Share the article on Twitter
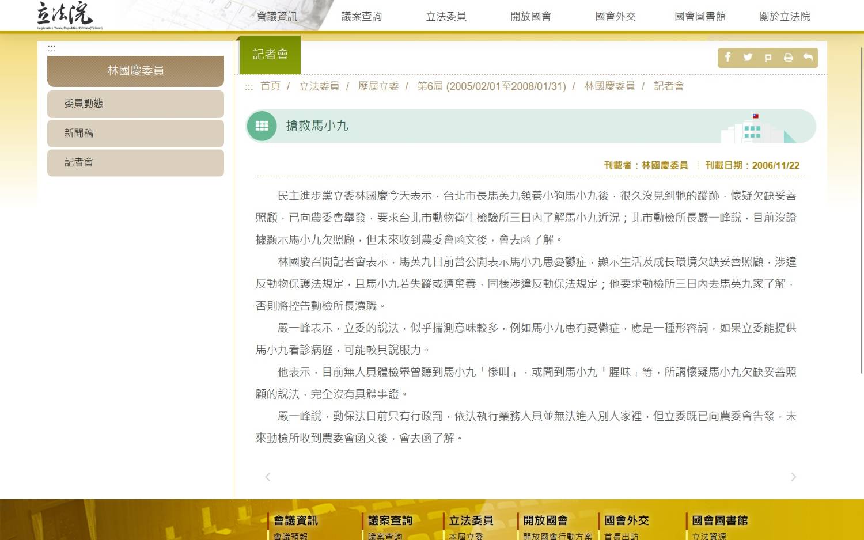Screen dimensions: 864x540 pos(748,57)
